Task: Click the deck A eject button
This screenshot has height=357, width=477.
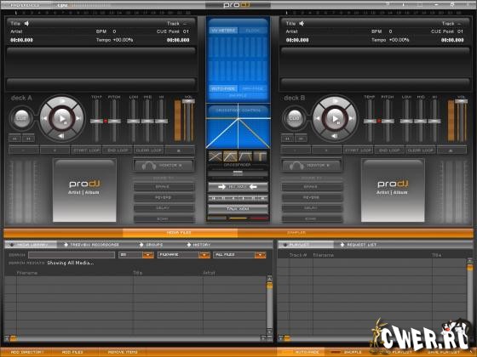Action: 180,150
